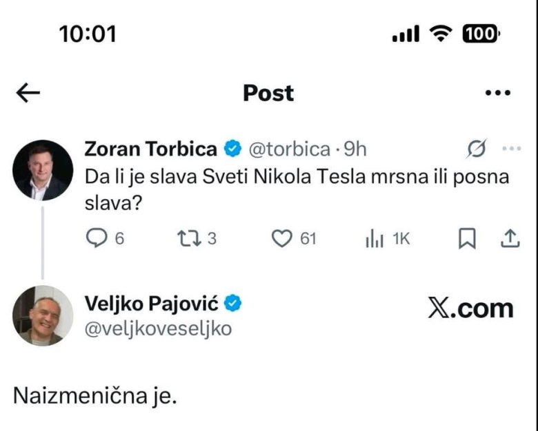Tap the reply text 'Naizmenična je.'

(94, 398)
